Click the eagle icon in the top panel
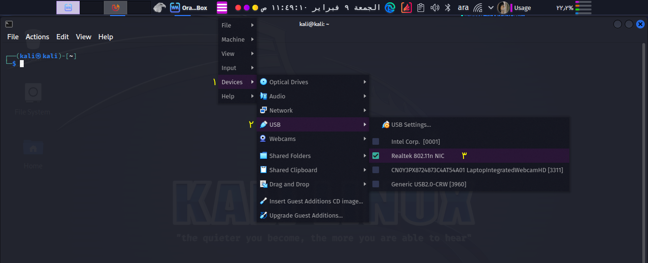This screenshot has height=263, width=648. [160, 8]
